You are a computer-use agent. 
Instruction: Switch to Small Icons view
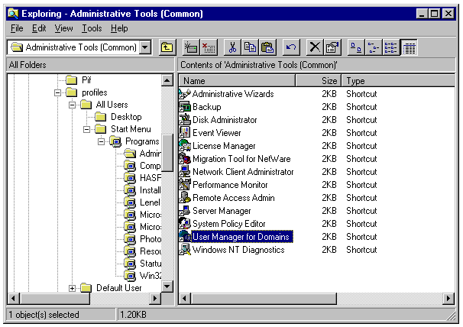[x=374, y=47]
